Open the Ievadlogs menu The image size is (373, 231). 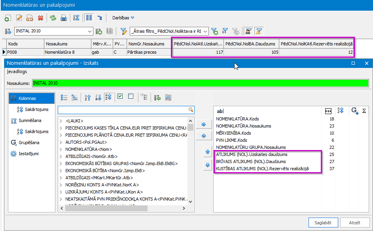point(17,71)
